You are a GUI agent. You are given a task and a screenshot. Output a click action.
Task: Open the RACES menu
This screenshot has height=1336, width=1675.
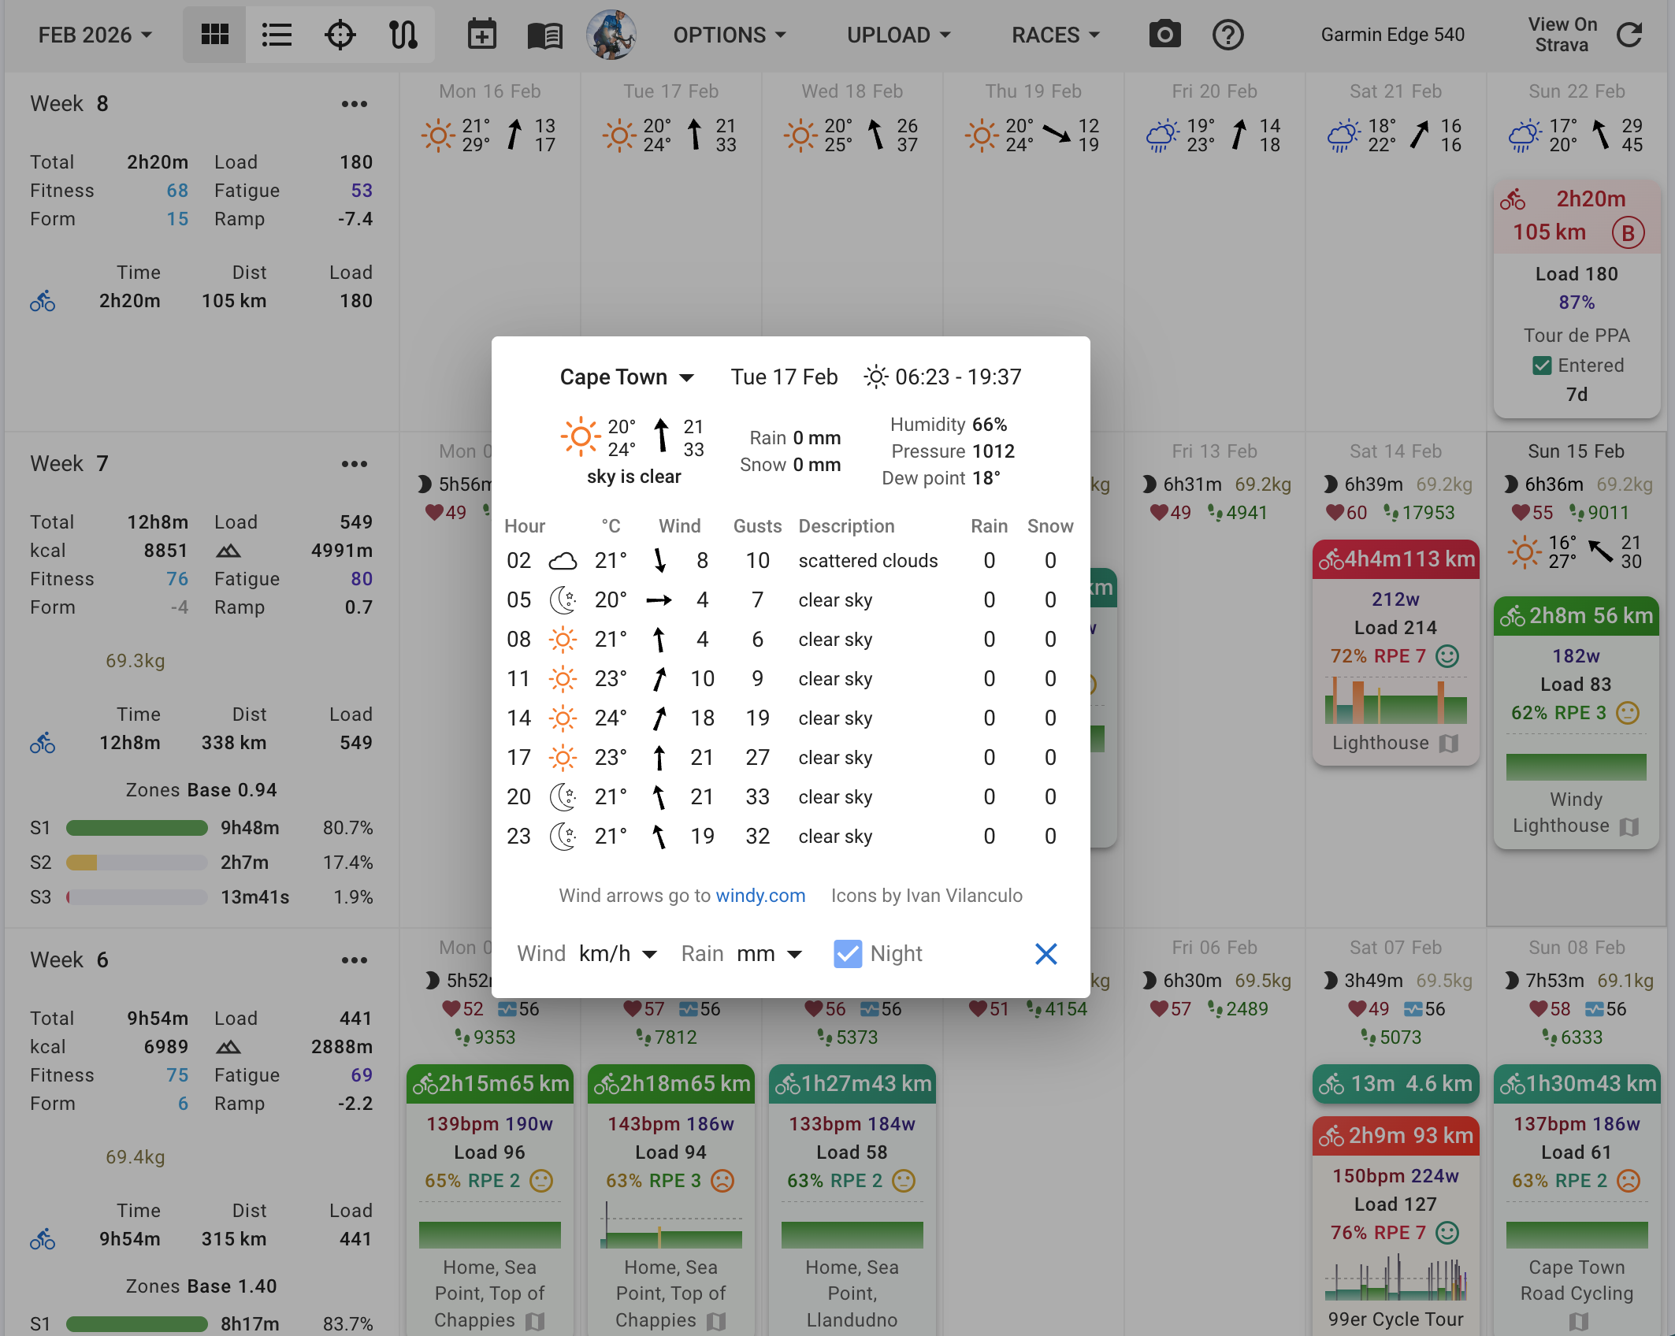click(1056, 35)
